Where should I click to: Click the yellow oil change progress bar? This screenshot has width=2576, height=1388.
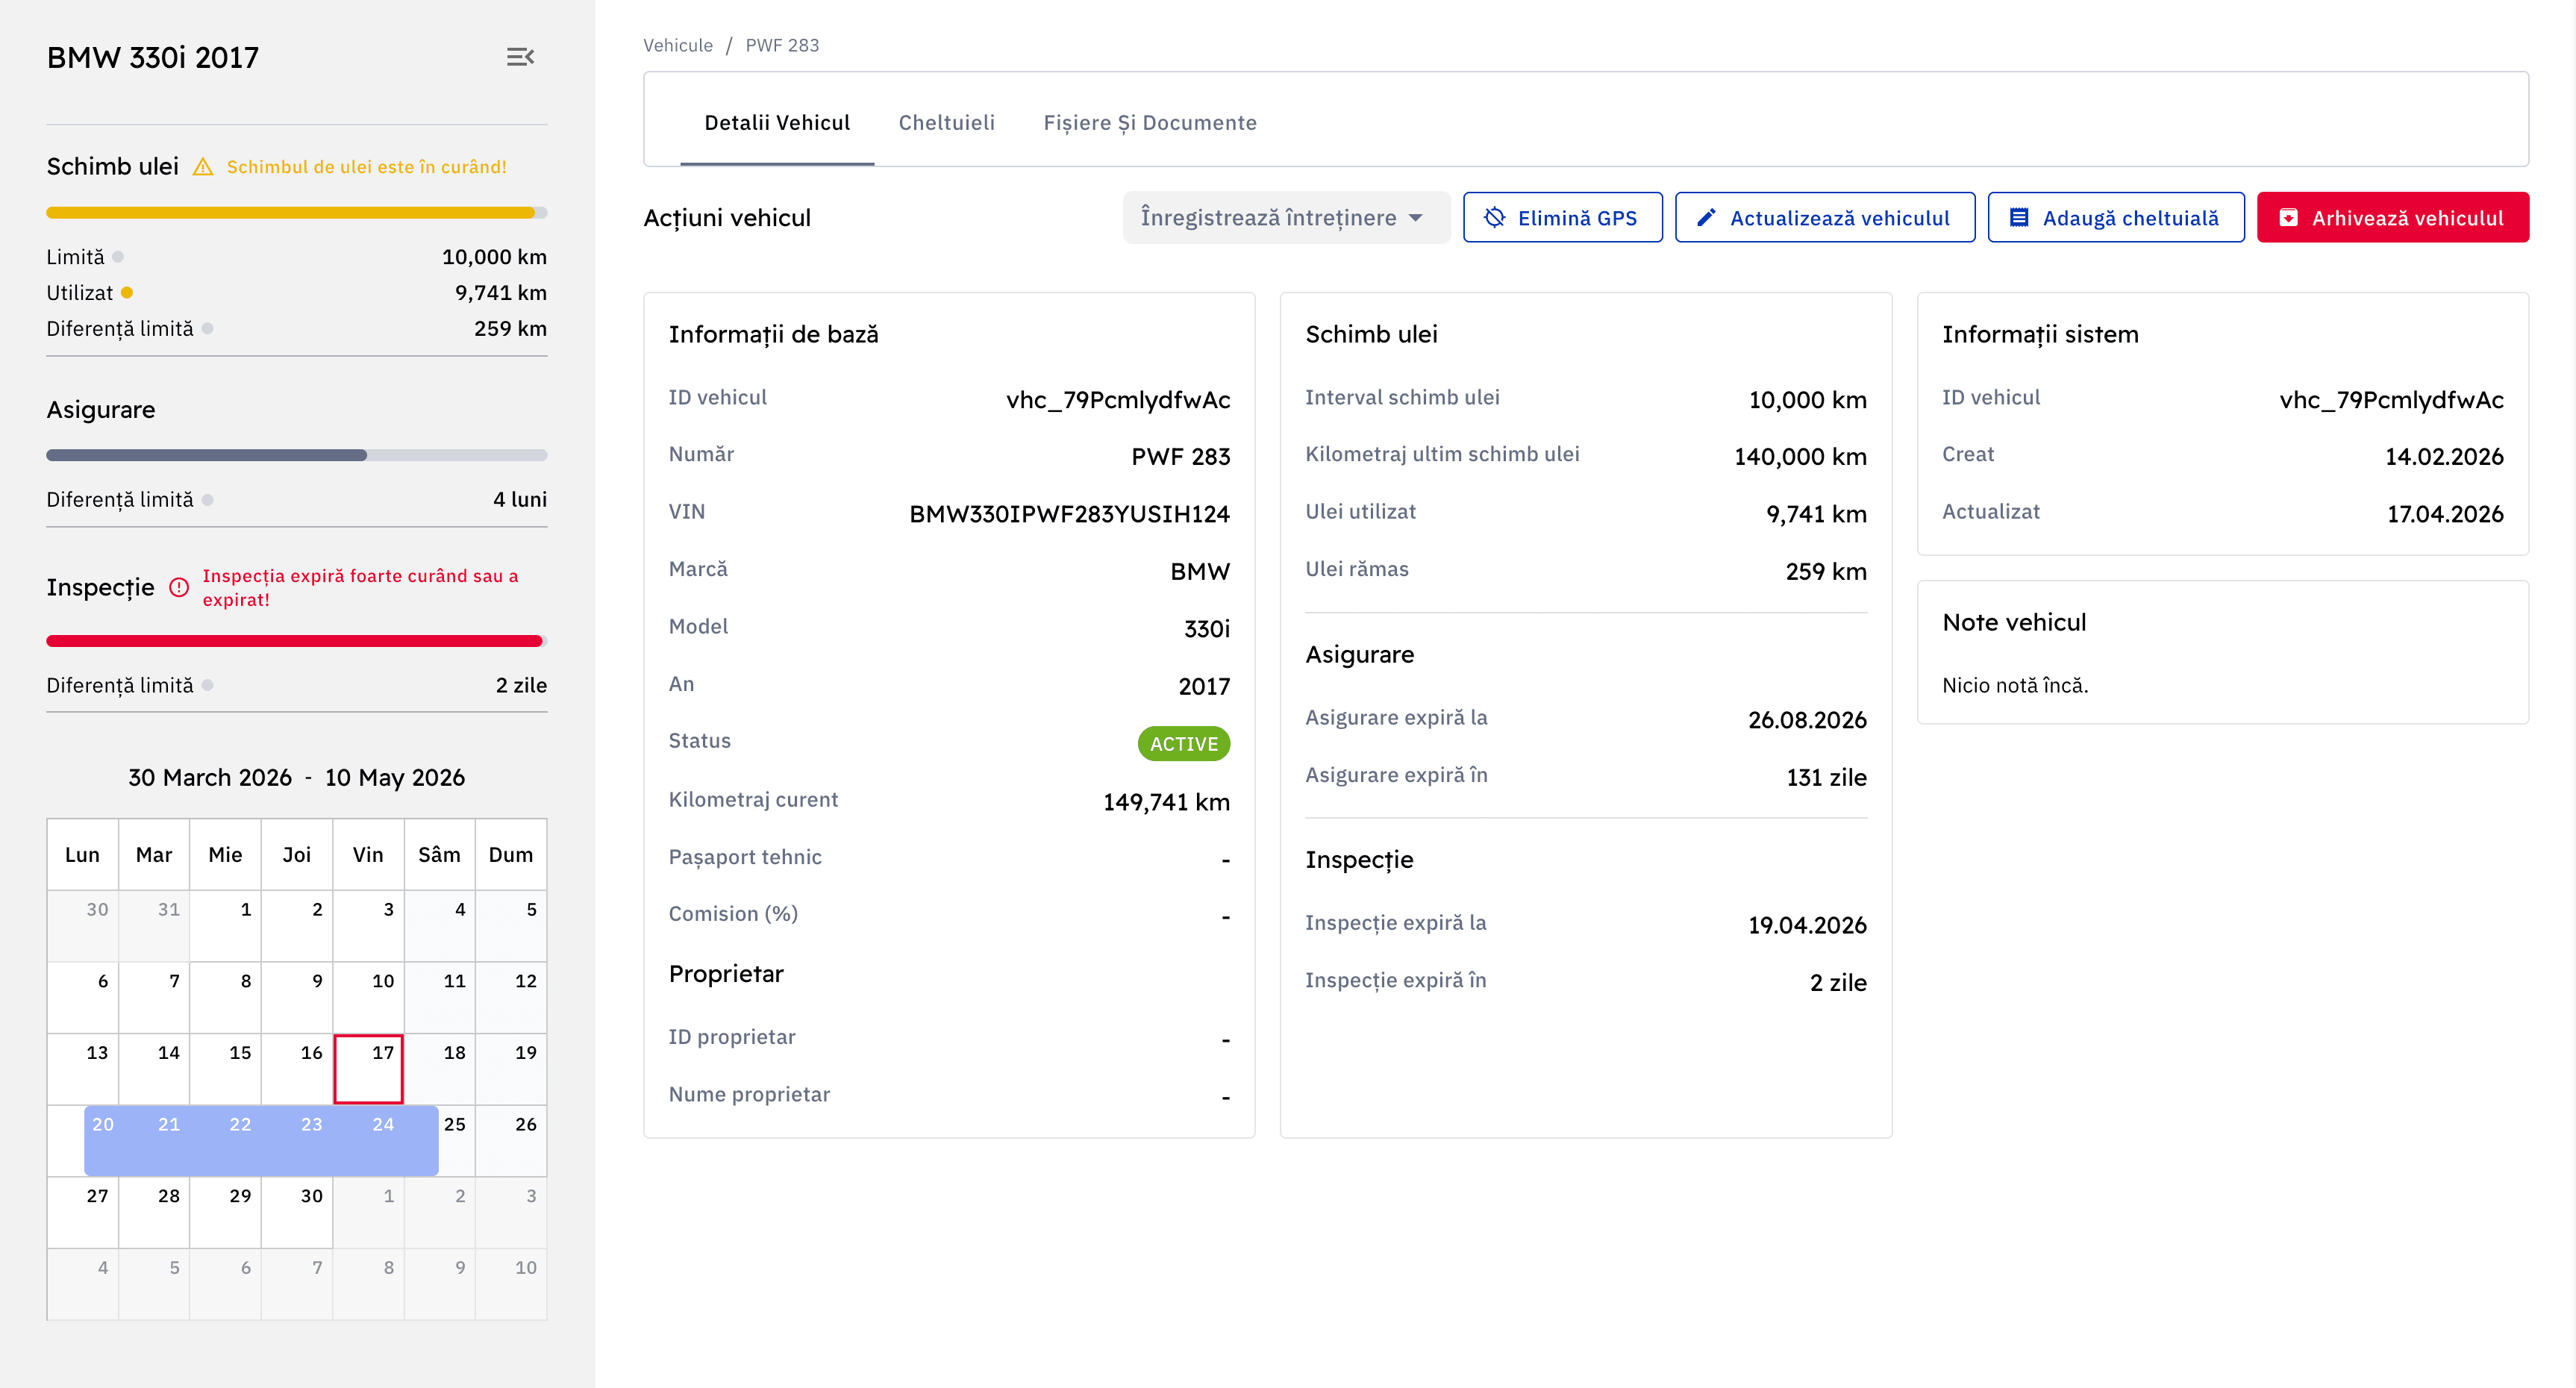(x=290, y=213)
